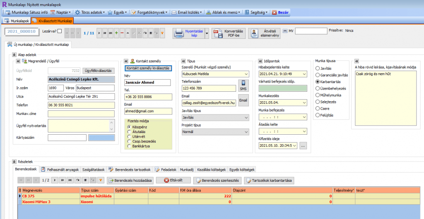Viewport: 424px width, 219px height.
Task: Collapse the Típus panel
Action: [183, 61]
